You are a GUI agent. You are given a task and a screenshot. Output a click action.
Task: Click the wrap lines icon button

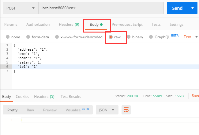pyautogui.click(x=126, y=110)
